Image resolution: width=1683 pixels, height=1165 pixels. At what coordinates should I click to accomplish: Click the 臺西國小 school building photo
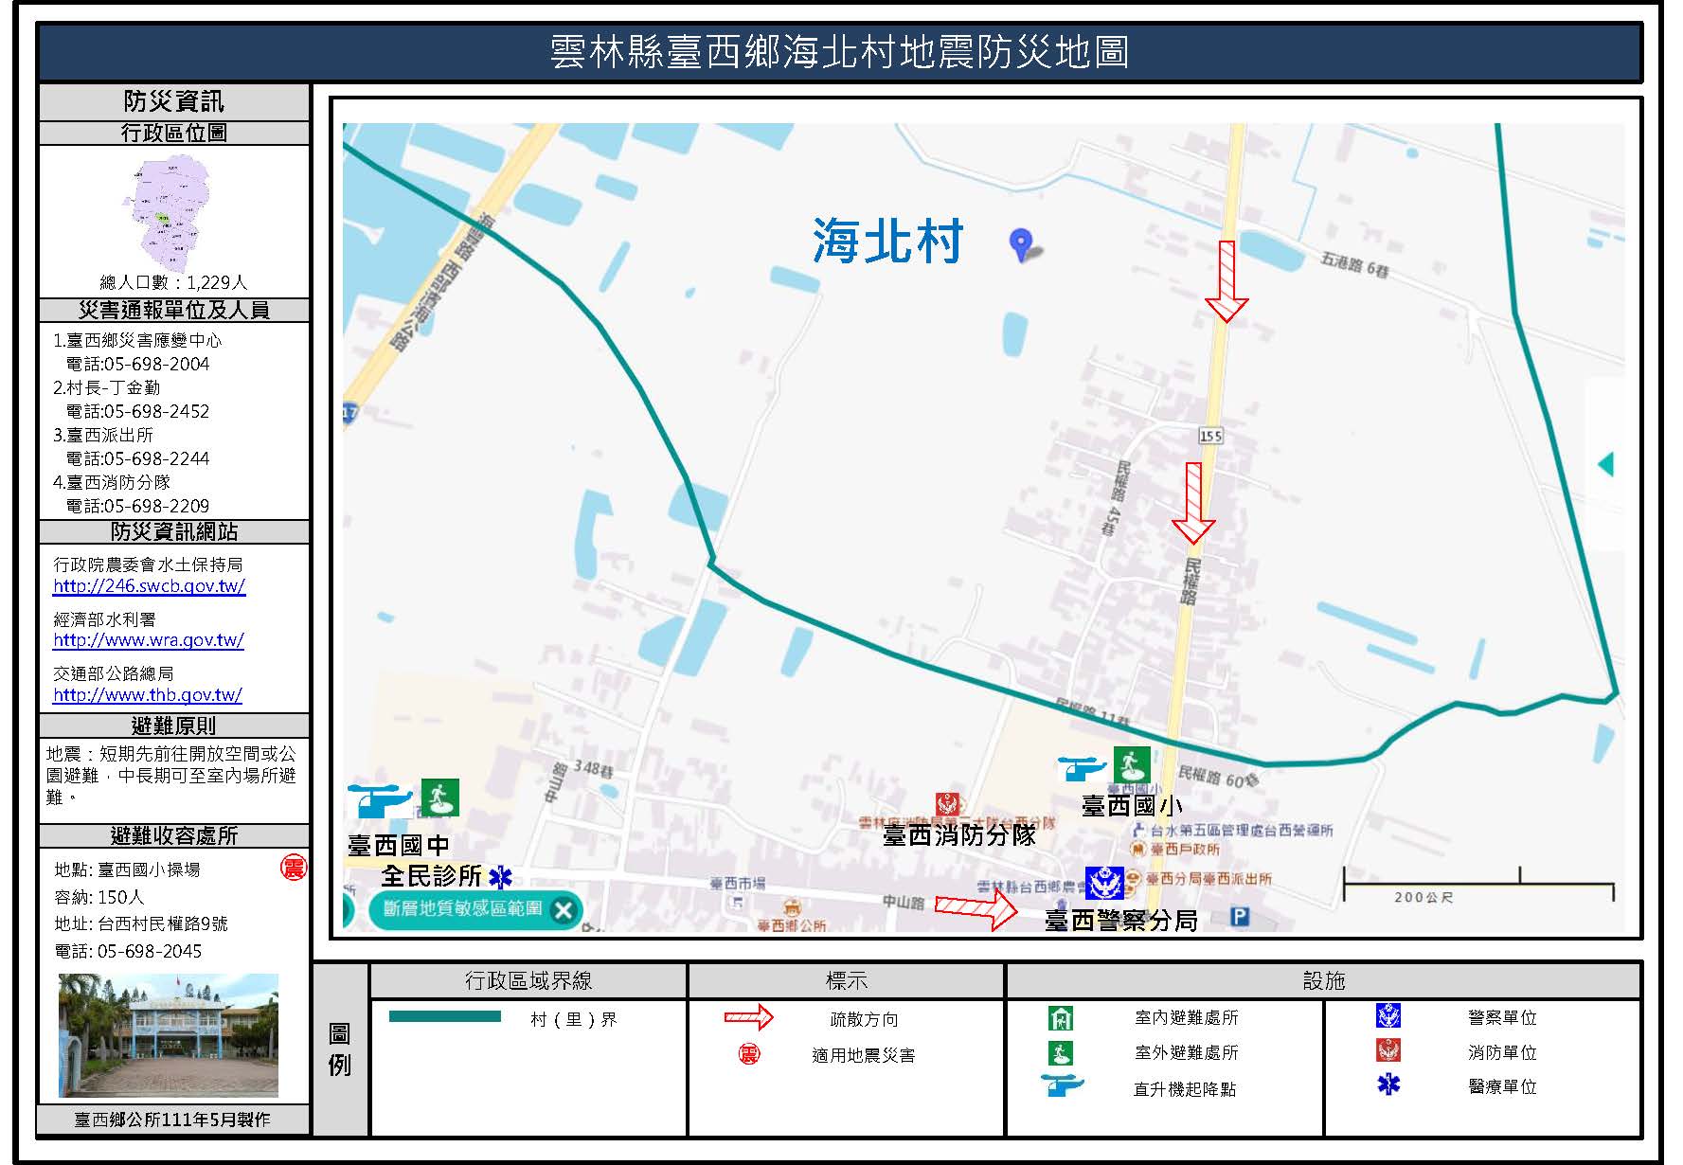tap(169, 1034)
